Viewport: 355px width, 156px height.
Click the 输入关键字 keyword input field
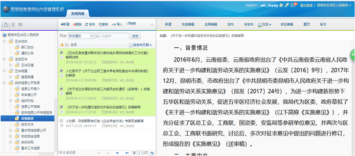coord(112,36)
